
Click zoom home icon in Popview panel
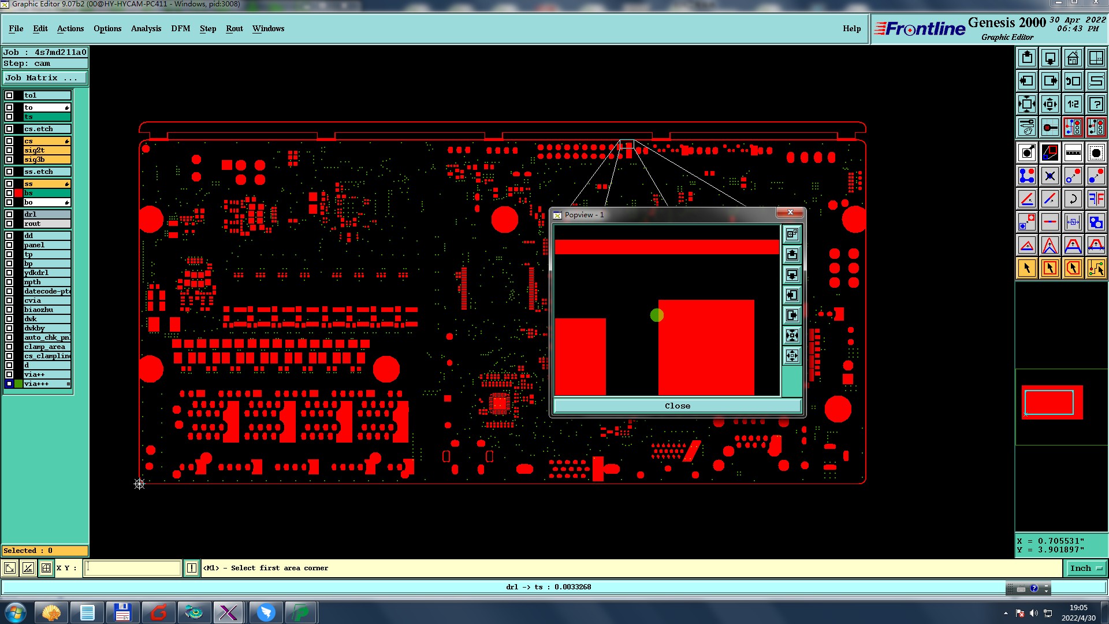(792, 235)
